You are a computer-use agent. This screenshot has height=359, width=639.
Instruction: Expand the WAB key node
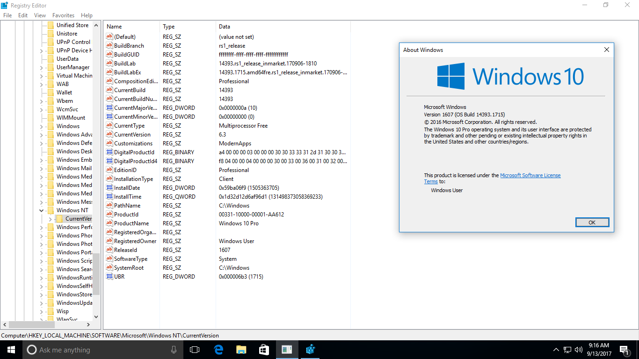click(42, 84)
